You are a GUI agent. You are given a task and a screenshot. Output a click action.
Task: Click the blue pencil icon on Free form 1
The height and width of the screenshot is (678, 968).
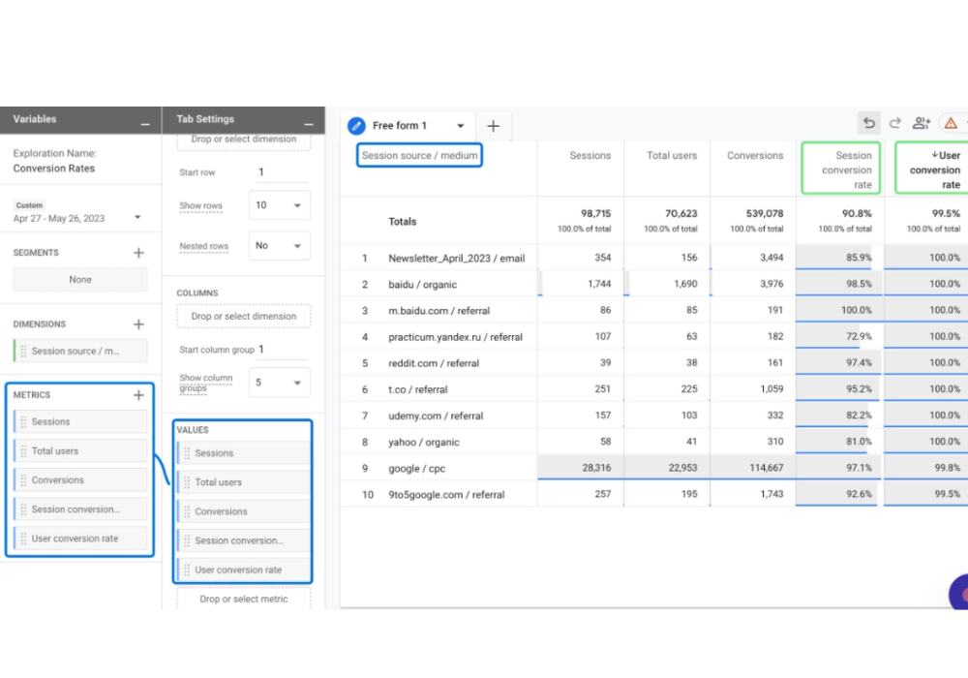coord(357,125)
